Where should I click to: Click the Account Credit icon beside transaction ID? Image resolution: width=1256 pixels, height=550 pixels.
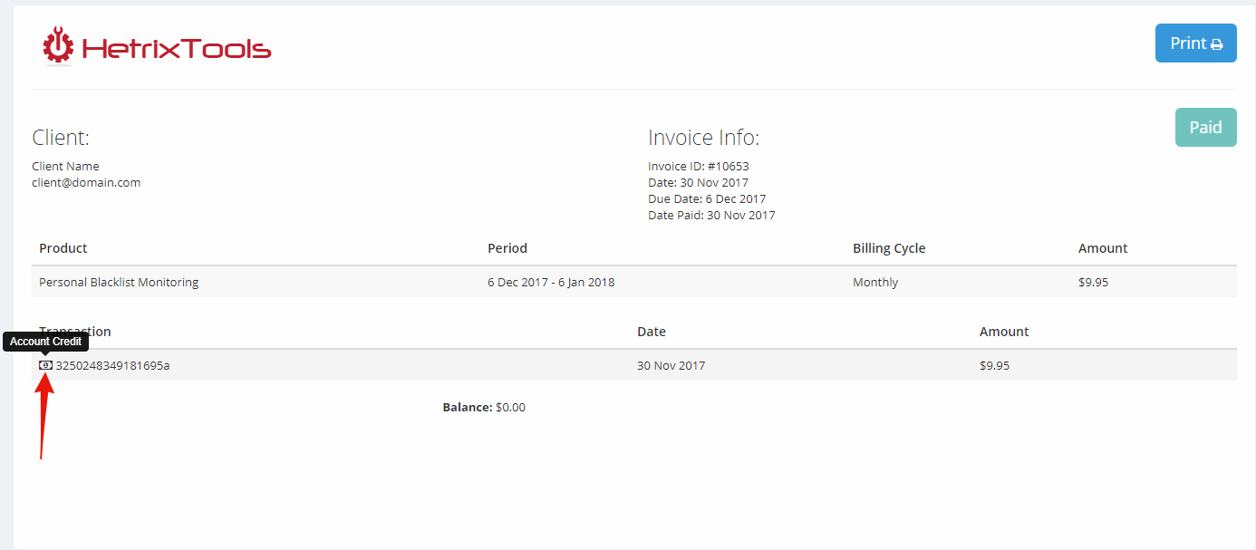(x=45, y=365)
